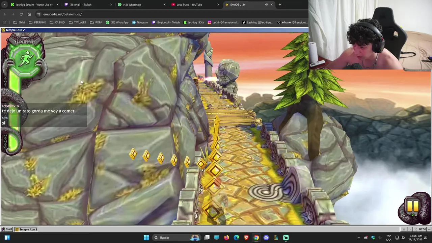The image size is (432, 243).
Task: Open the Lechiigg TikTok bookmark
Action: [x=258, y=23]
